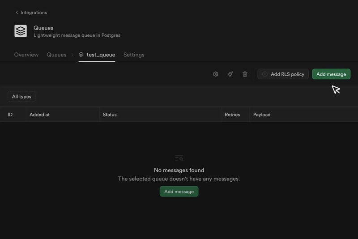Viewport: 358px width, 239px height.
Task: Switch to the Overview tab
Action: pyautogui.click(x=26, y=55)
